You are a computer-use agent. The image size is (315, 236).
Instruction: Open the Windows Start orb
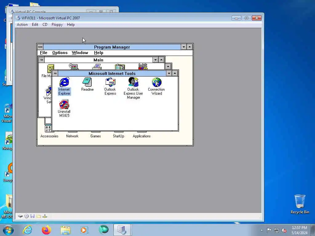(x=8, y=230)
